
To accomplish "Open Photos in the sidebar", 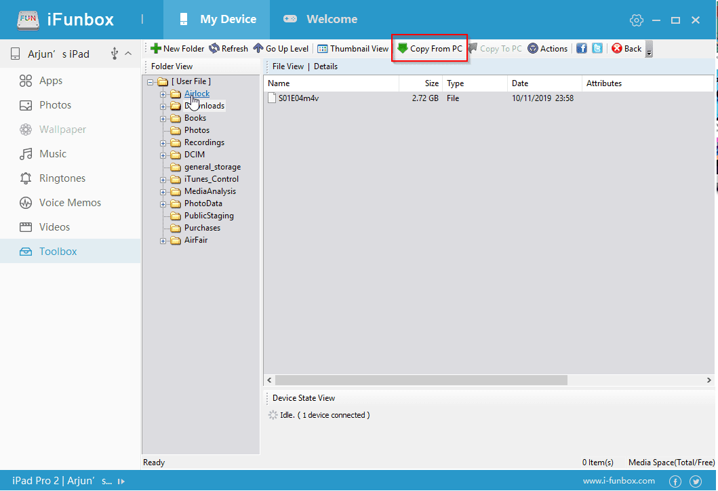I will (71, 105).
